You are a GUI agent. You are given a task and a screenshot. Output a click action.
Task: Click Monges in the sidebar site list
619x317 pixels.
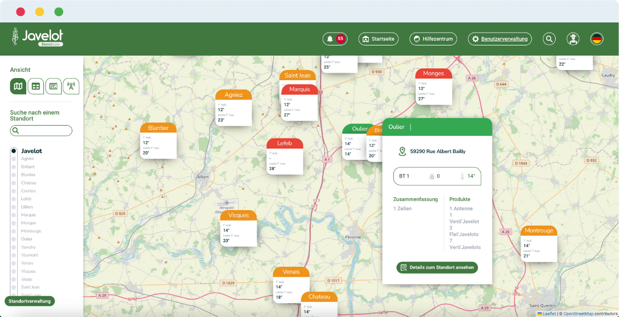pos(28,223)
